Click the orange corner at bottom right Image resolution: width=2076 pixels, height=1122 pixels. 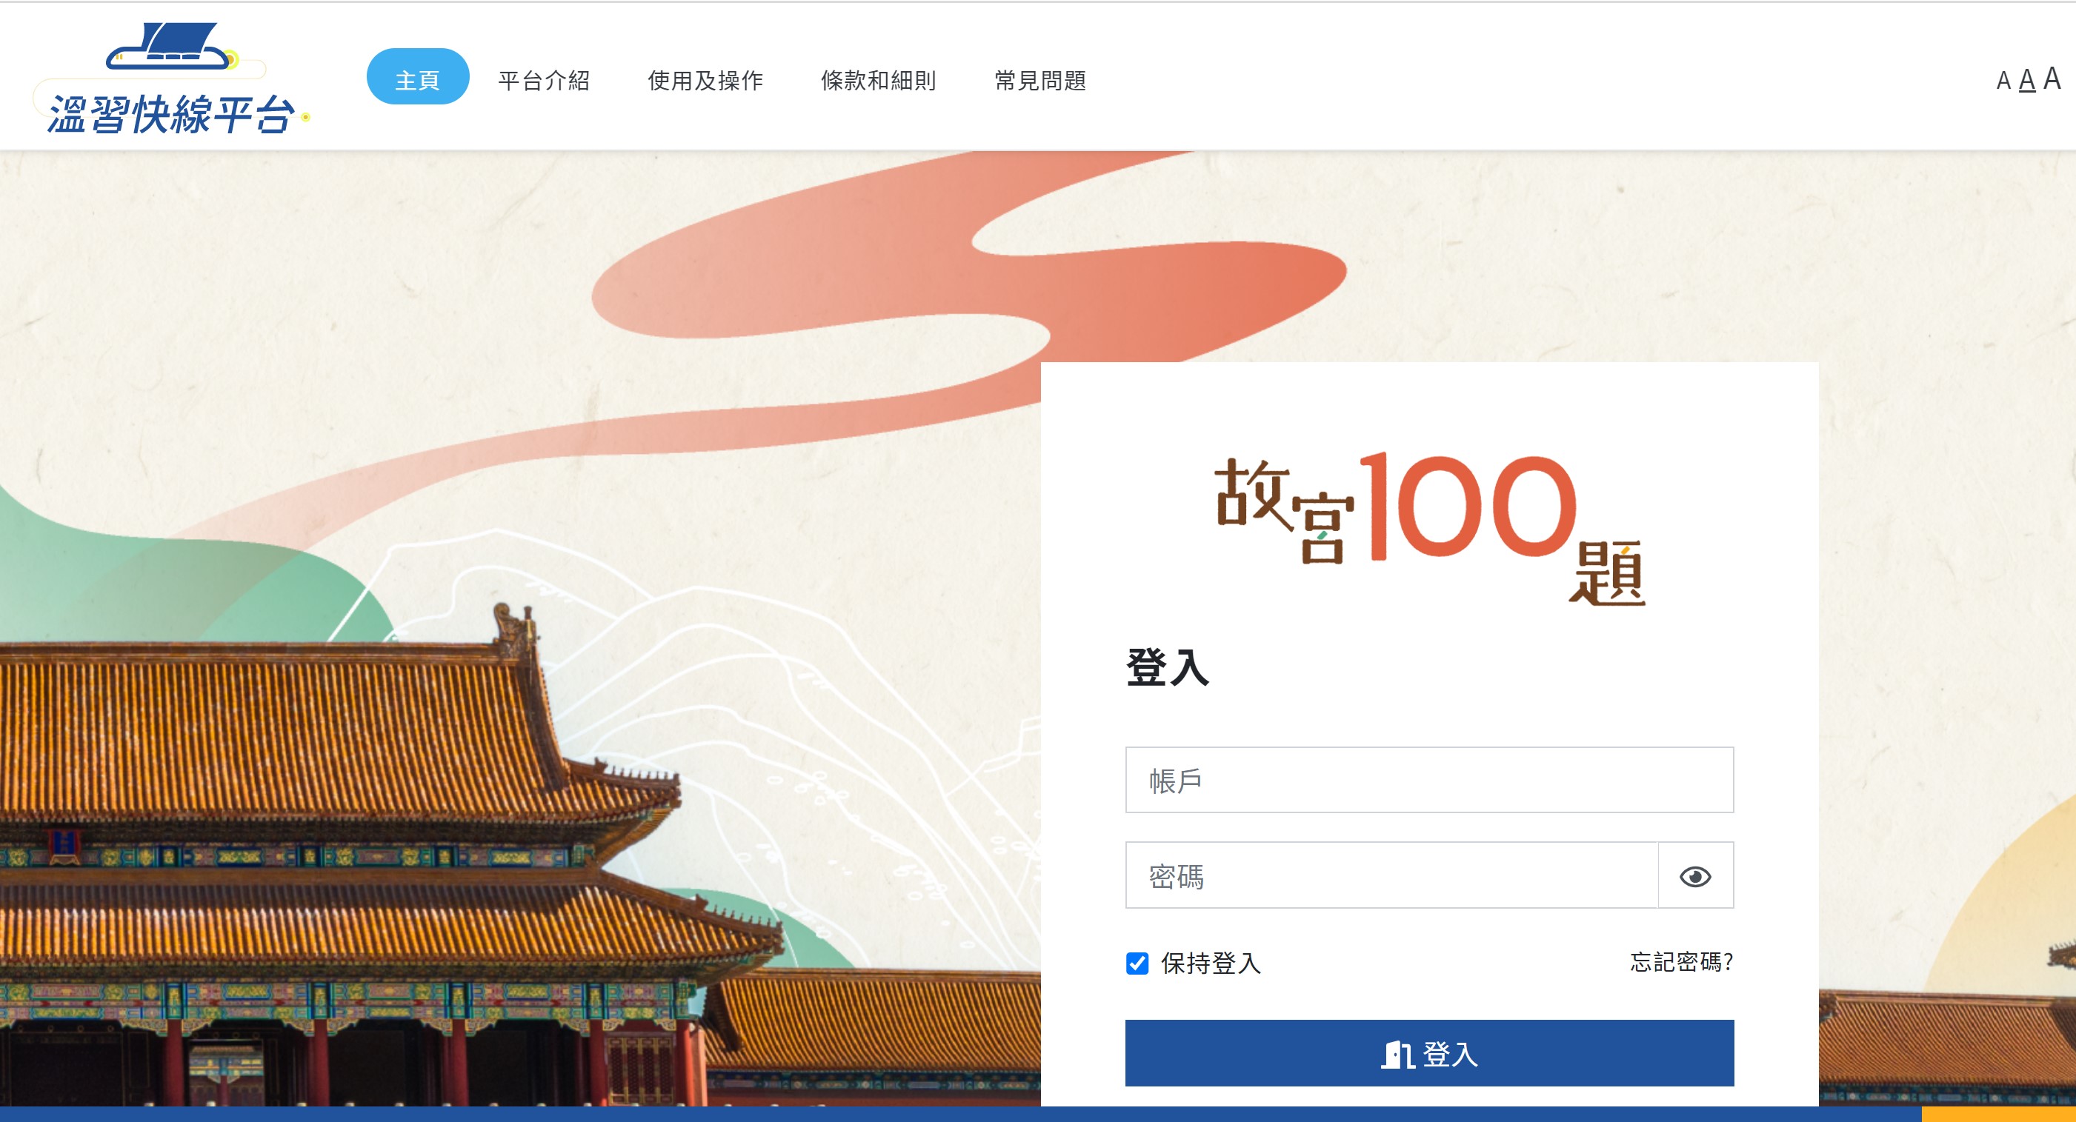[x=1999, y=1115]
